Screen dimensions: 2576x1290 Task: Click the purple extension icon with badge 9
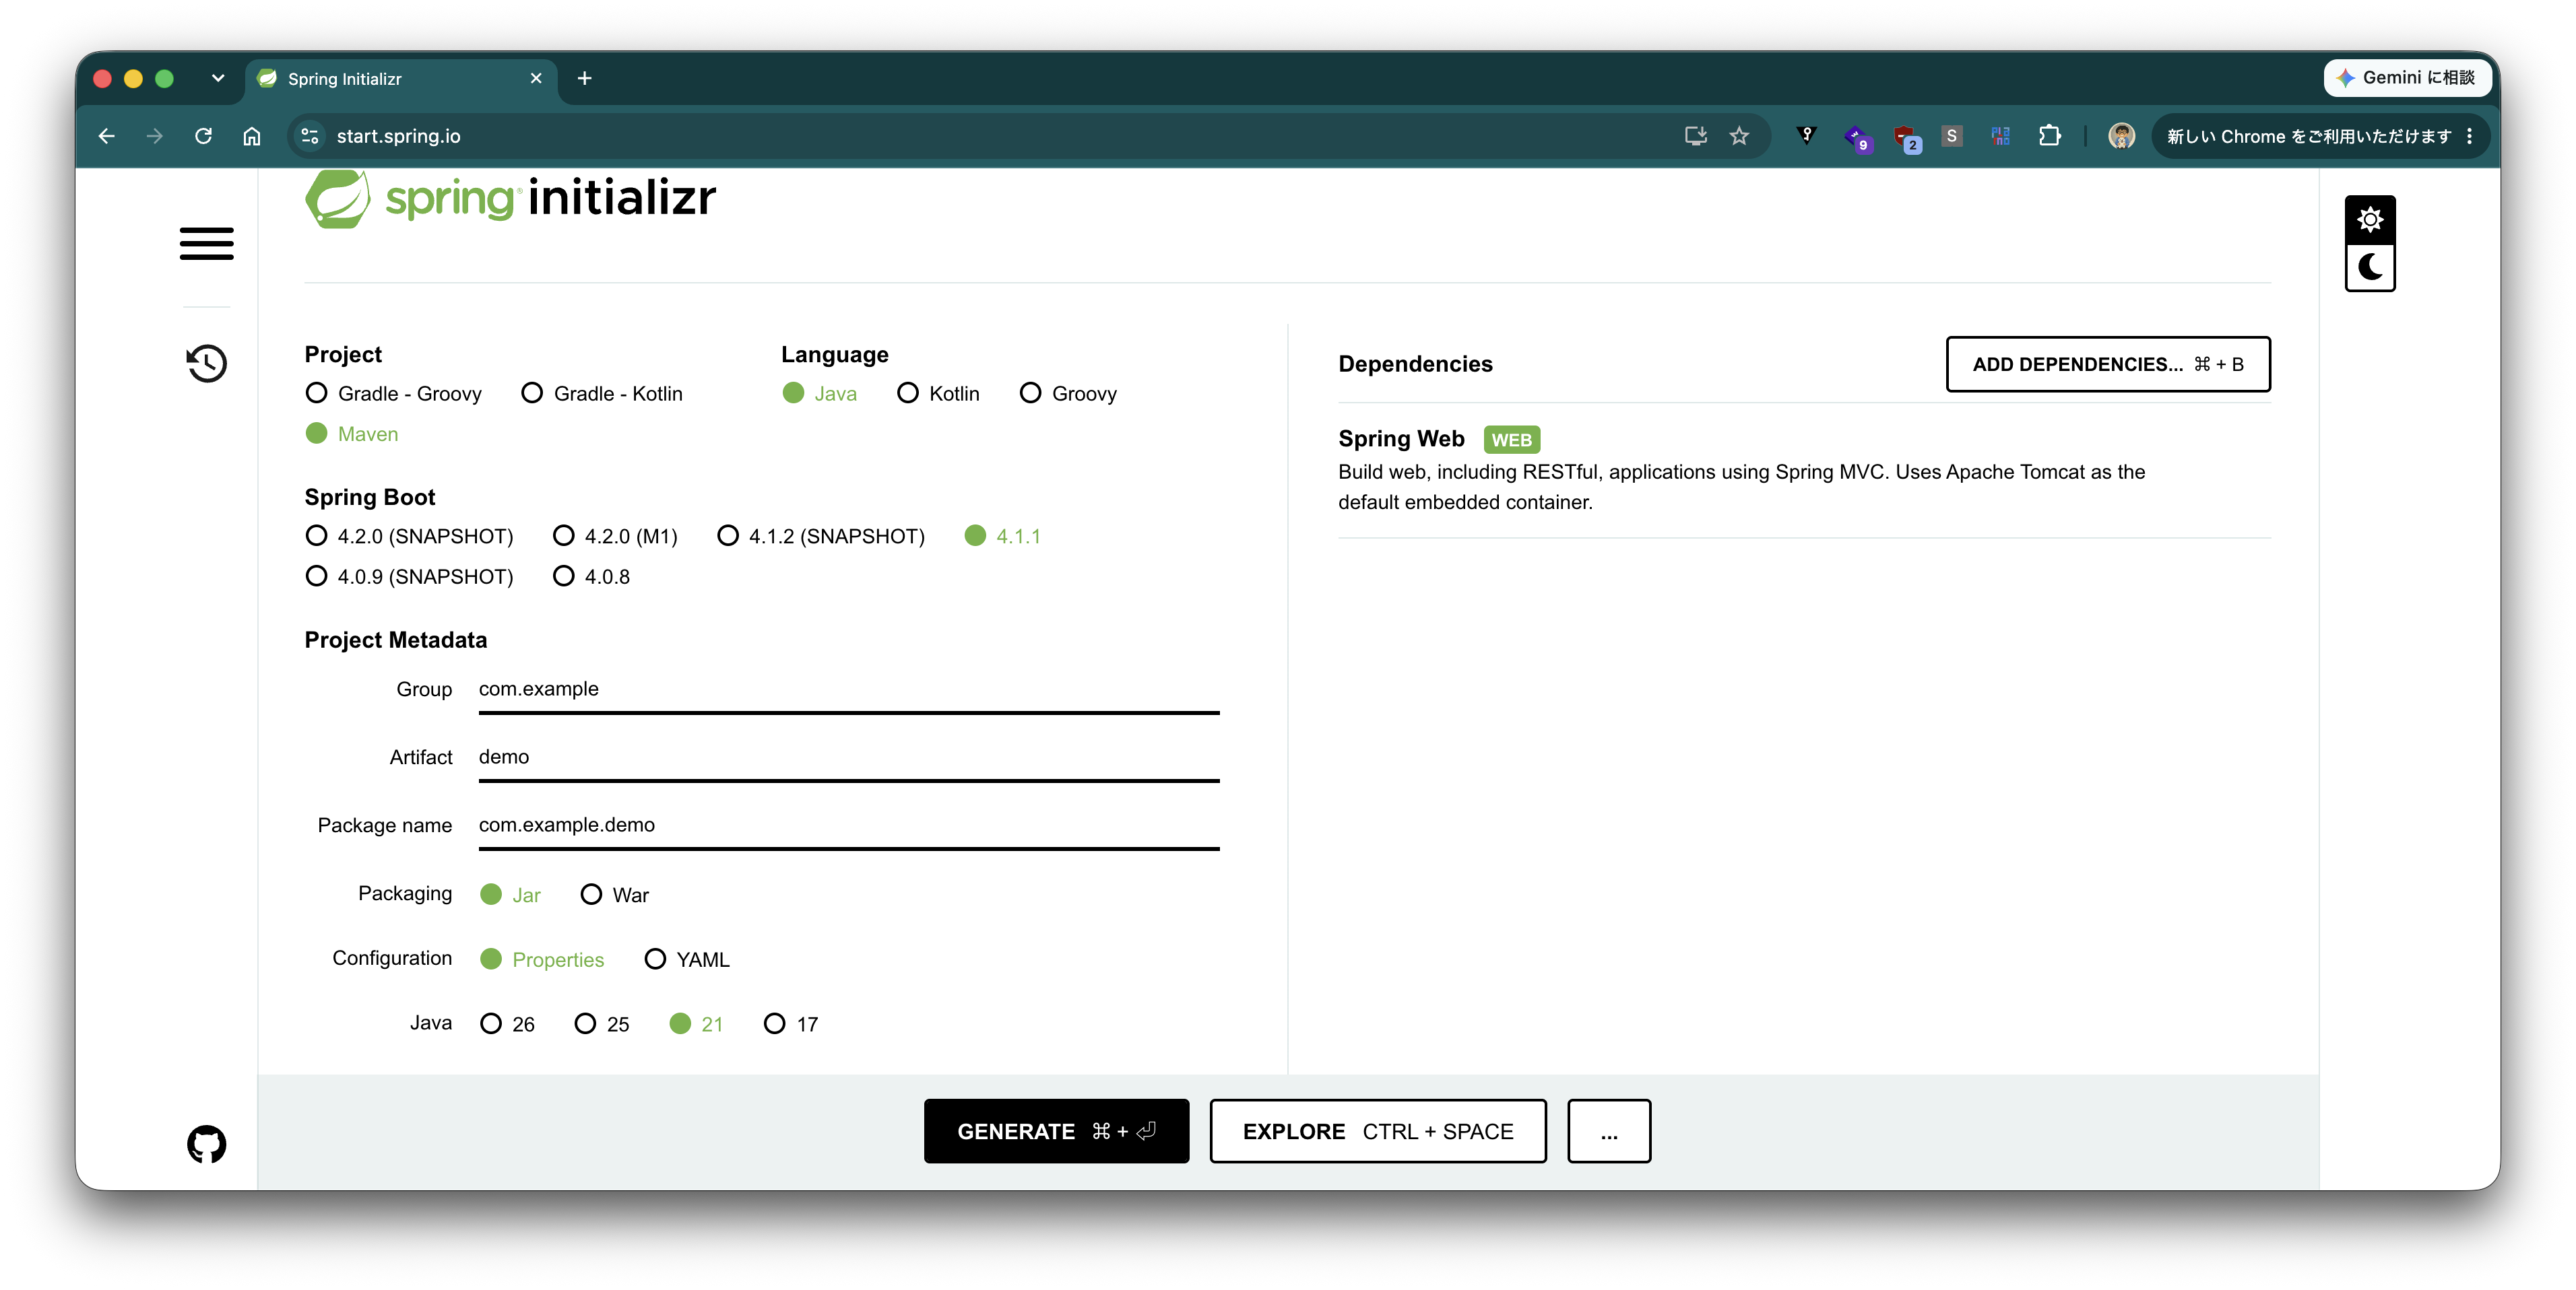[1857, 138]
